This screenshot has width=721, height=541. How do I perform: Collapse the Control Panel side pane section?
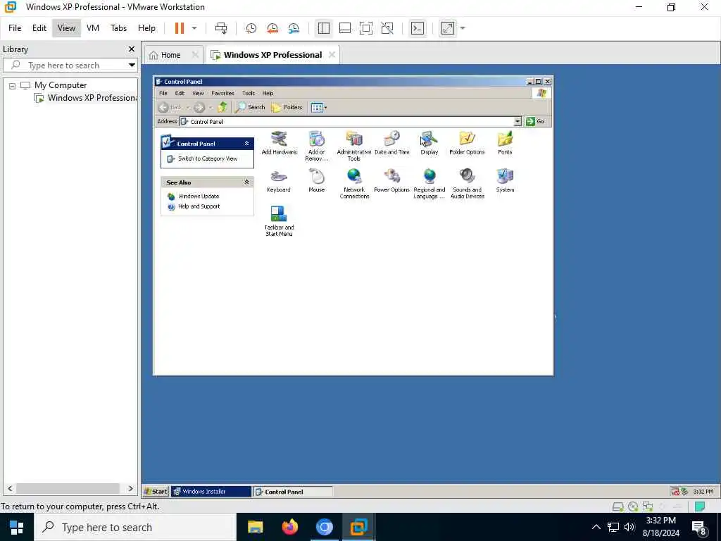click(246, 144)
